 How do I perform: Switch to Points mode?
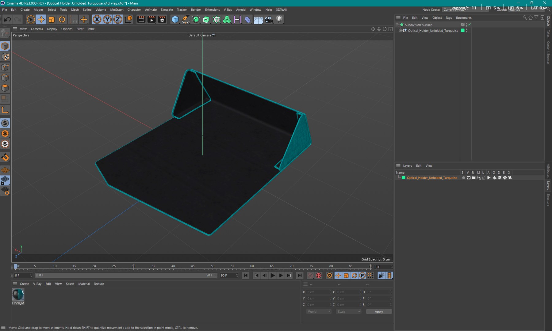pyautogui.click(x=5, y=67)
